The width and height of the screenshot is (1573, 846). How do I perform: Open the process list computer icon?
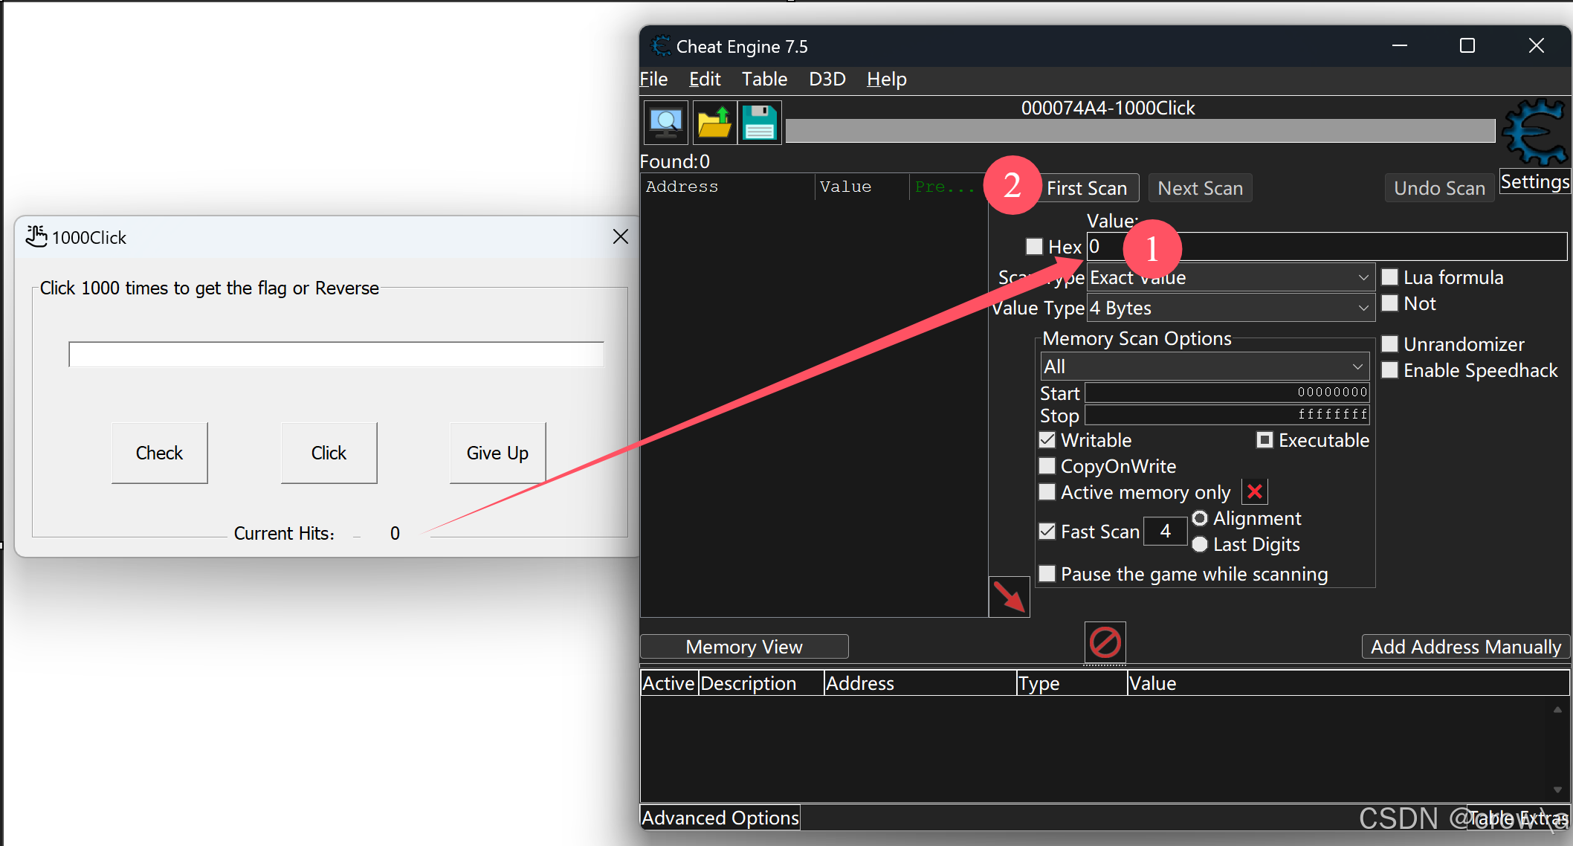[665, 123]
